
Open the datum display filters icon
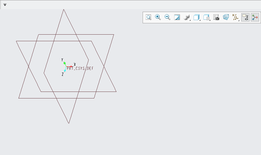236,18
